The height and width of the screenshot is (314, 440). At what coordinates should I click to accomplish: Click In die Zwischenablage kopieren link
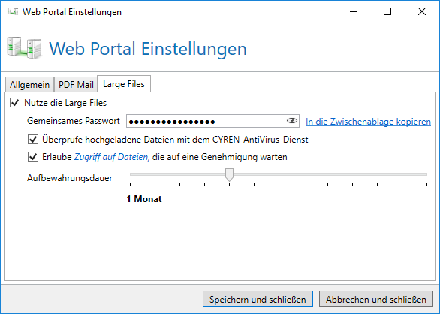(368, 122)
